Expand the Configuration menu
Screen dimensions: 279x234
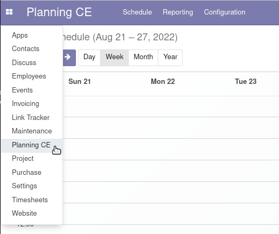point(225,12)
